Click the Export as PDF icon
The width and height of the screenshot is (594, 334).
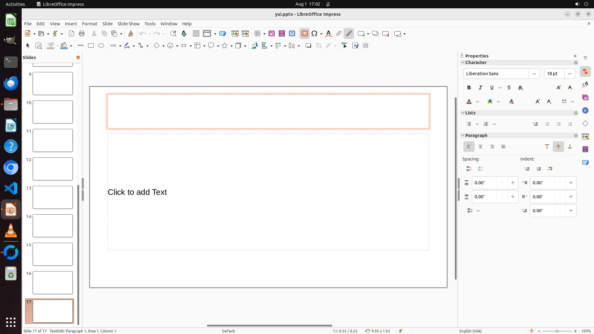click(71, 34)
